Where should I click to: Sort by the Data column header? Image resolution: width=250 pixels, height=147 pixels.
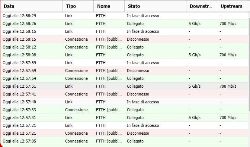[x=32, y=6]
